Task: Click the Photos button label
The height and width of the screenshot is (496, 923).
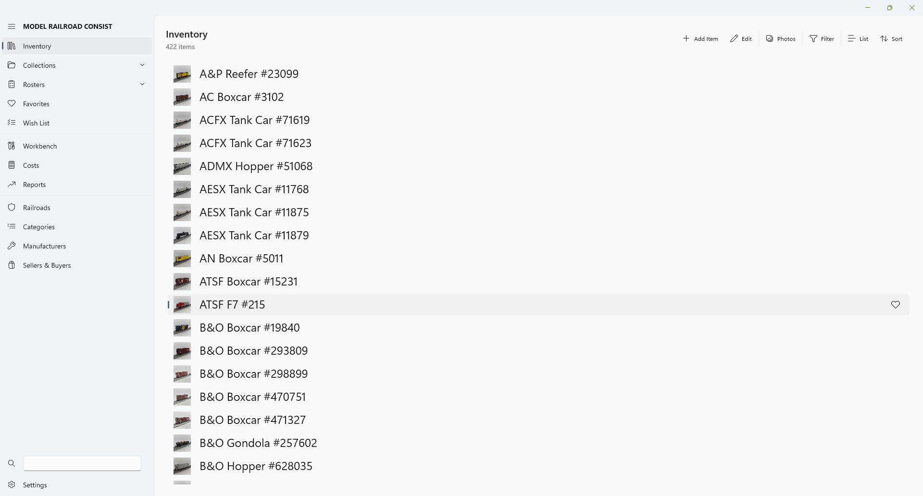Action: tap(786, 39)
